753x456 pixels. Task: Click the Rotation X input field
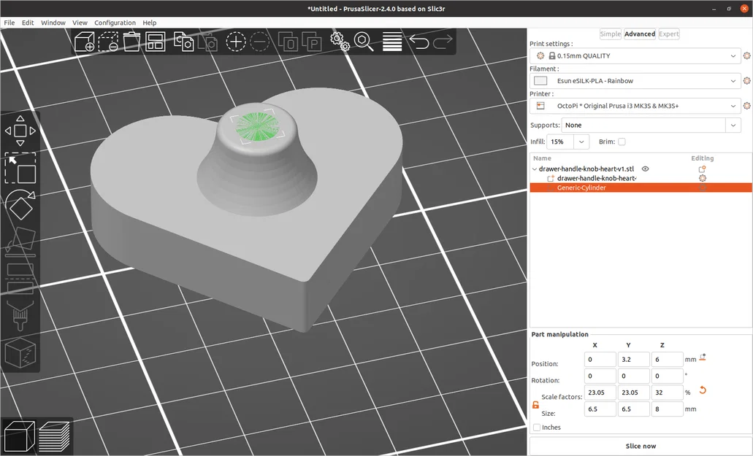600,376
